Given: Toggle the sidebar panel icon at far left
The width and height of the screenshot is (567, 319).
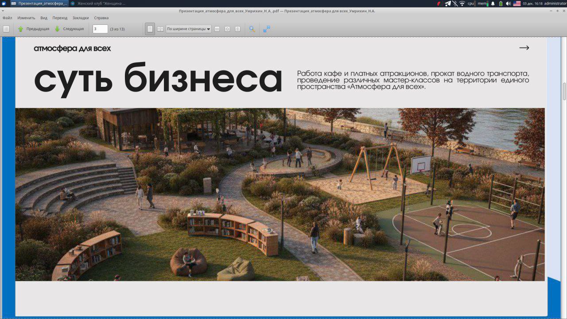Looking at the screenshot, I should [x=6, y=28].
